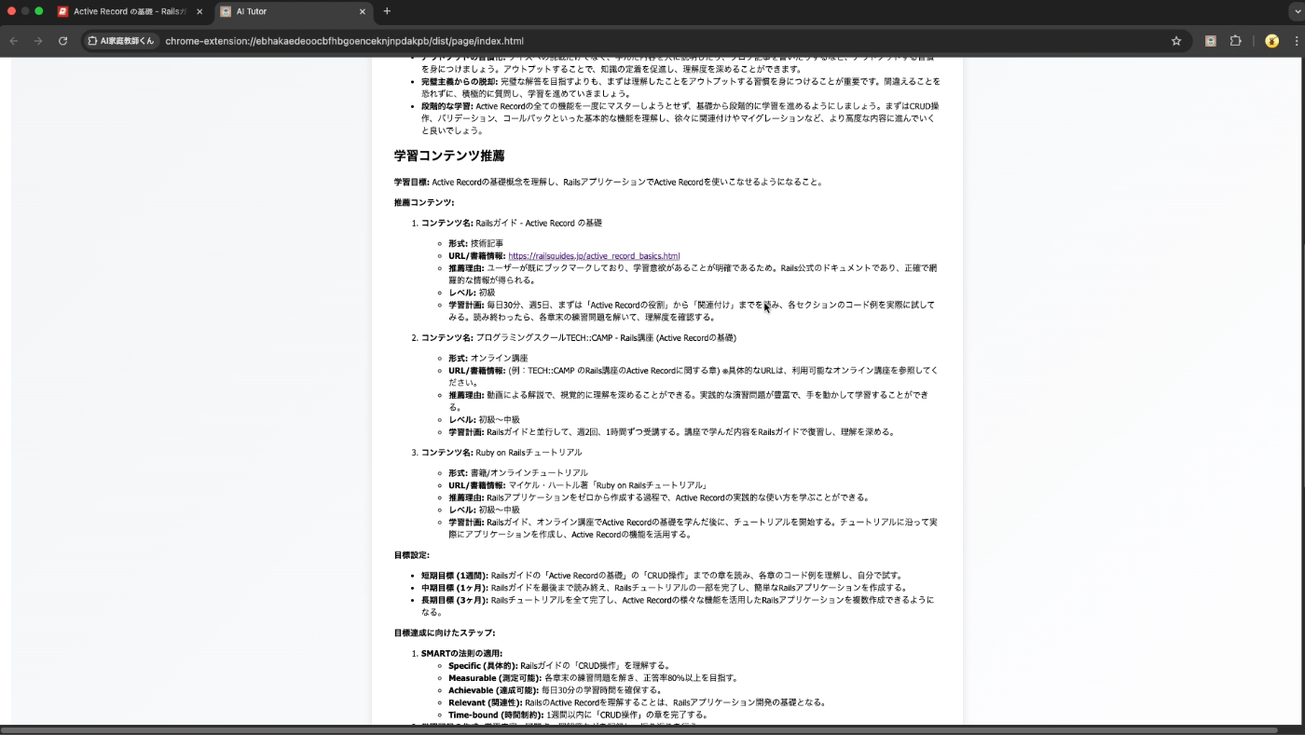Open the Chrome profile avatar
The height and width of the screenshot is (735, 1305).
[x=1271, y=41]
